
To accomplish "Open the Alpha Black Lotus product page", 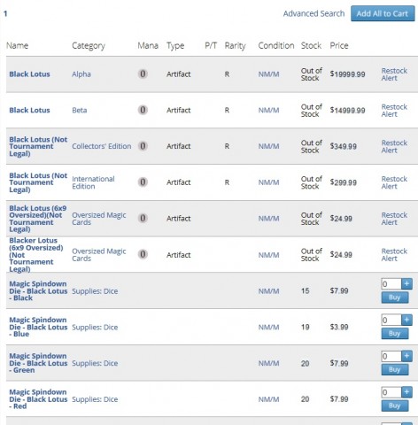I will click(29, 74).
